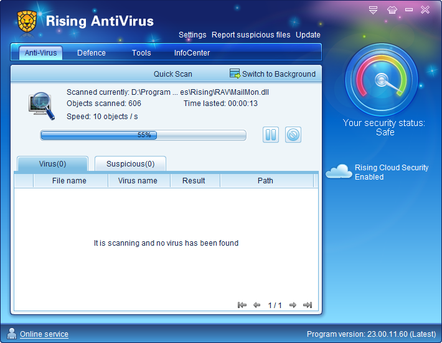Image resolution: width=442 pixels, height=343 pixels.
Task: Sort by the Virus name column header
Action: click(139, 181)
